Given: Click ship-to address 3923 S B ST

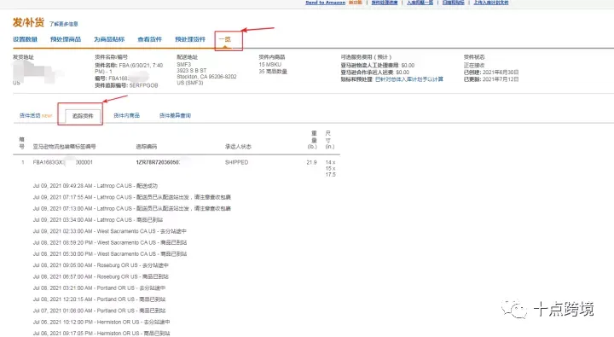Looking at the screenshot, I should click(192, 71).
